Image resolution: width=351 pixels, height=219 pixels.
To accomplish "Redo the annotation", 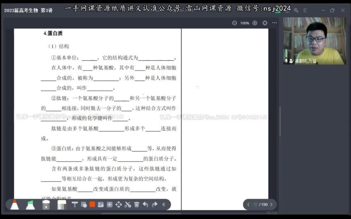I will (155, 205).
